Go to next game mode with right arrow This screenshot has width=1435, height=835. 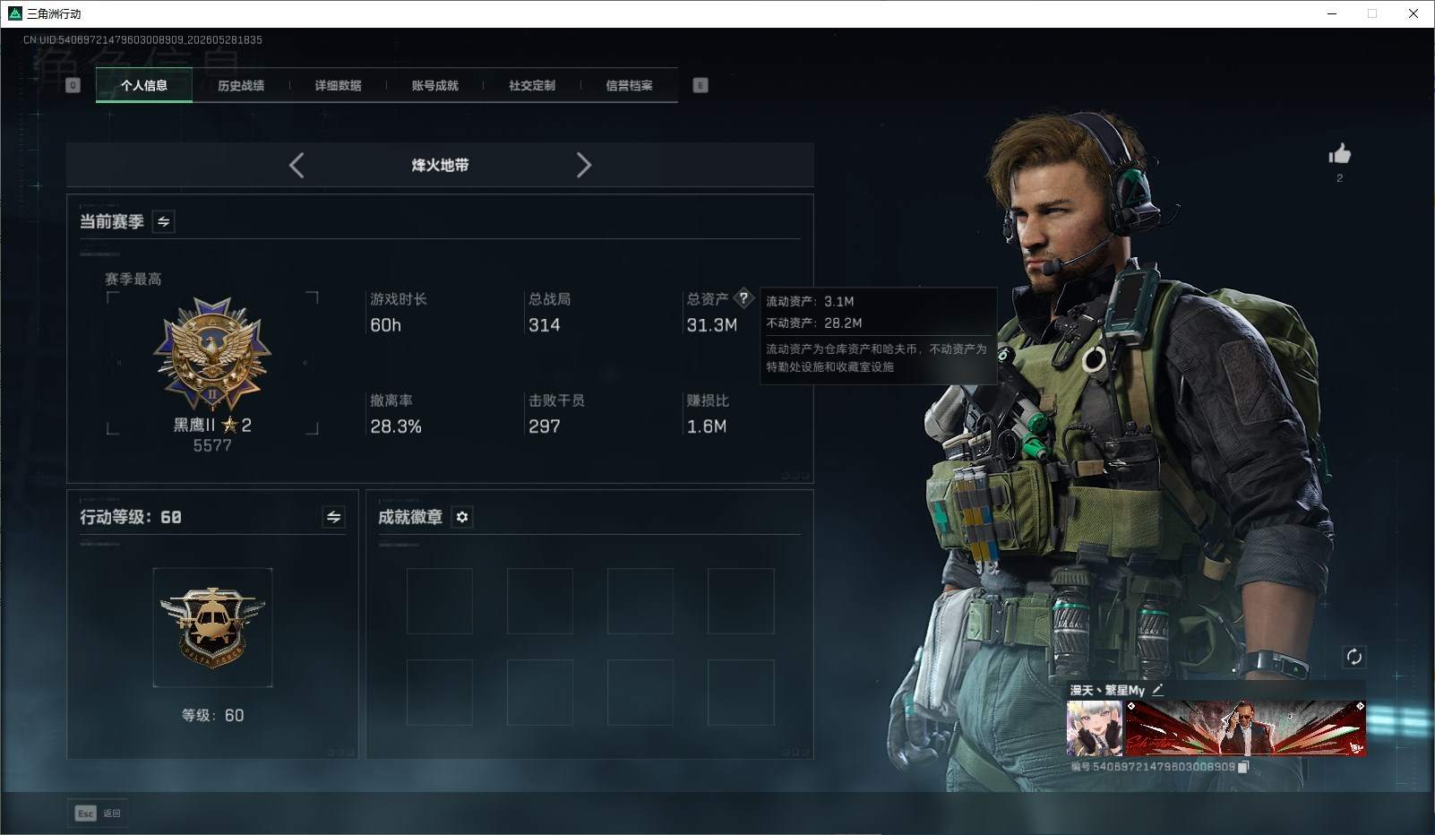coord(584,165)
